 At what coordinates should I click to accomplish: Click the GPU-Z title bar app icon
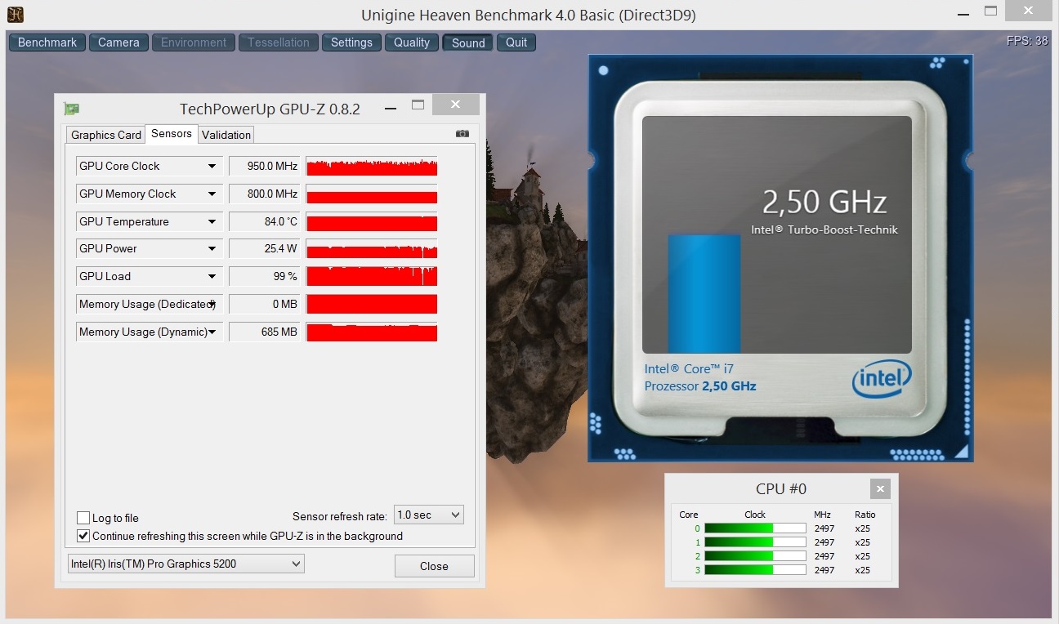[71, 109]
